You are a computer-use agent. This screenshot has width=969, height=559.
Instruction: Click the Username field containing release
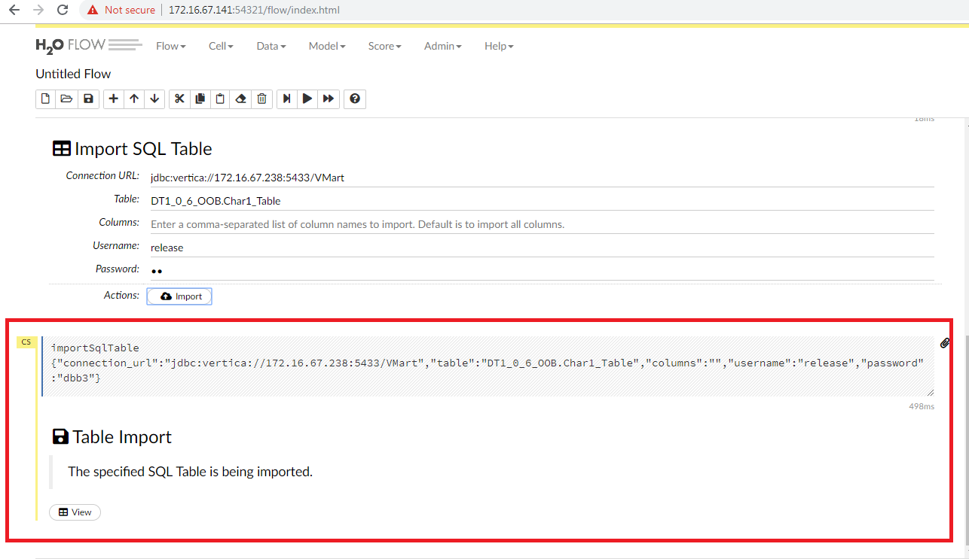point(542,248)
